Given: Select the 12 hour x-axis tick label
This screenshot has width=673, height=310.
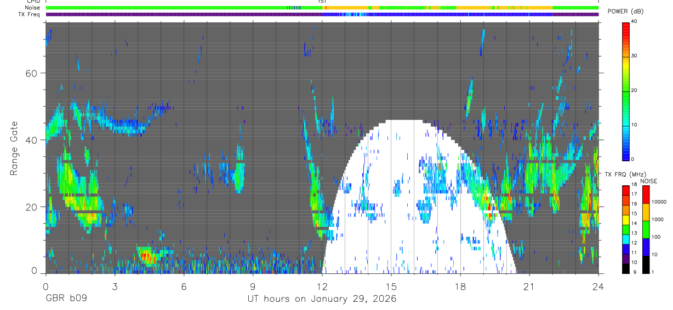Looking at the screenshot, I should coord(322,286).
